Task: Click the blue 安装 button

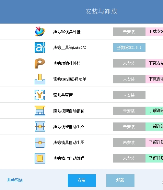Action: pyautogui.click(x=82, y=180)
